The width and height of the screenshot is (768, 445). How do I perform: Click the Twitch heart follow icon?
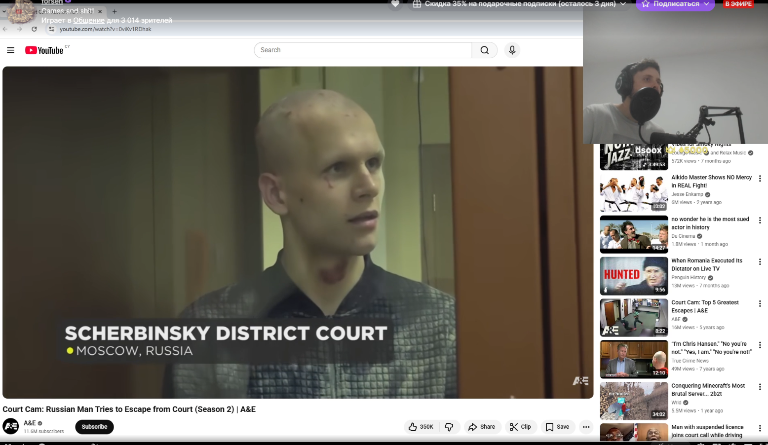395,4
